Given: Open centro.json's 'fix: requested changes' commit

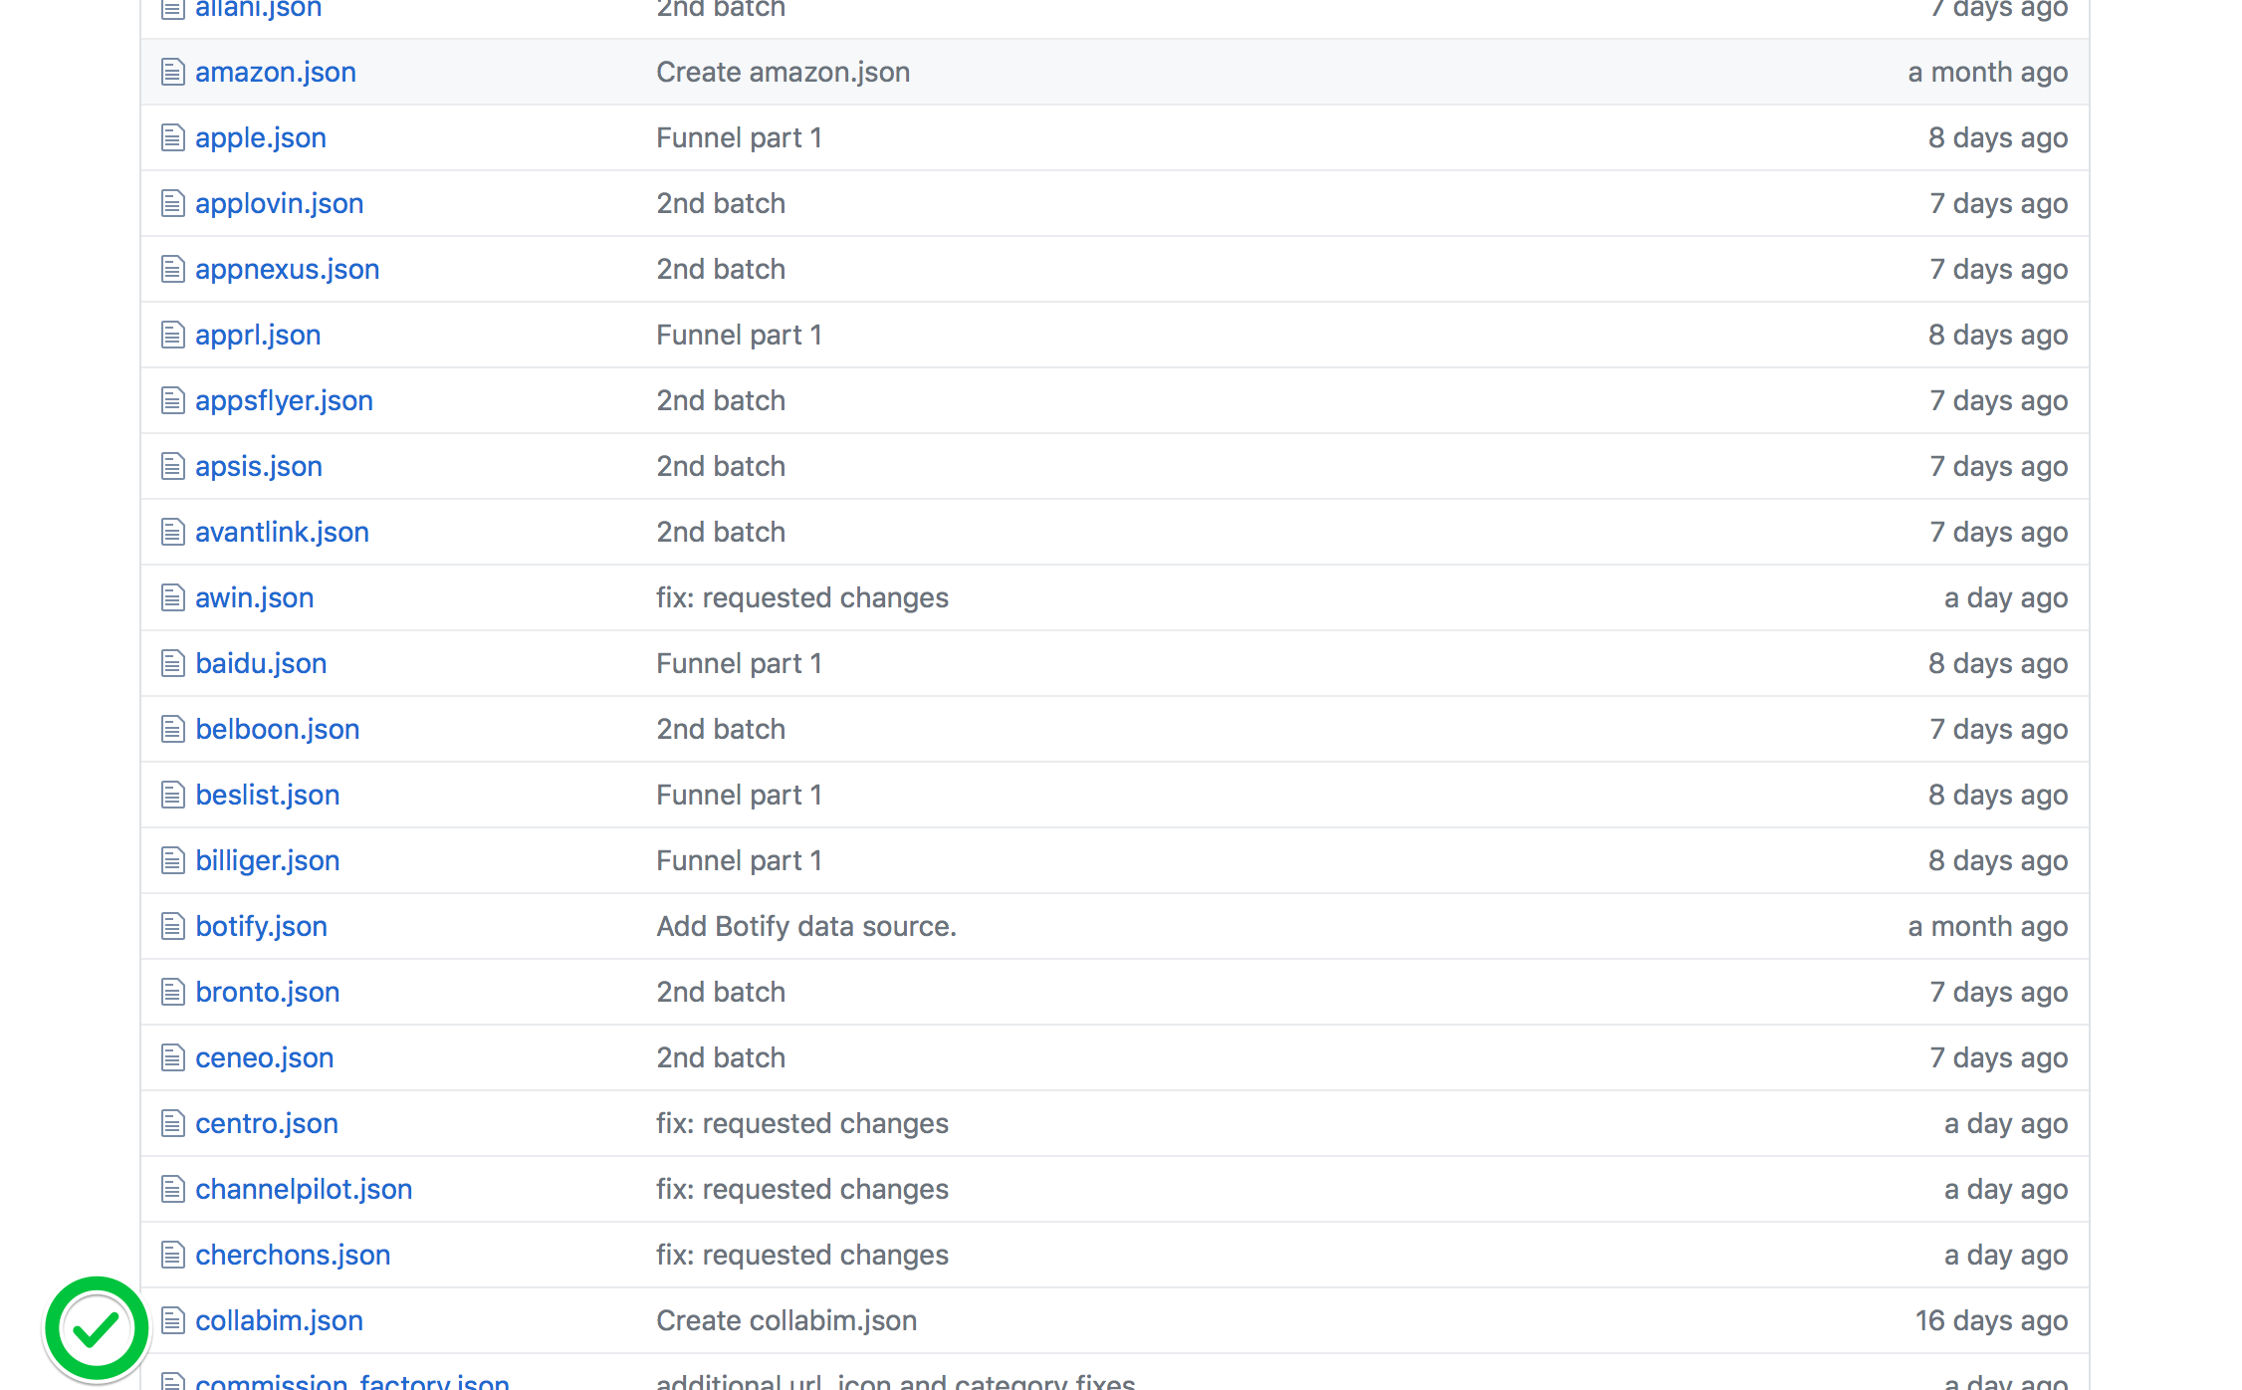Looking at the screenshot, I should 802,1123.
